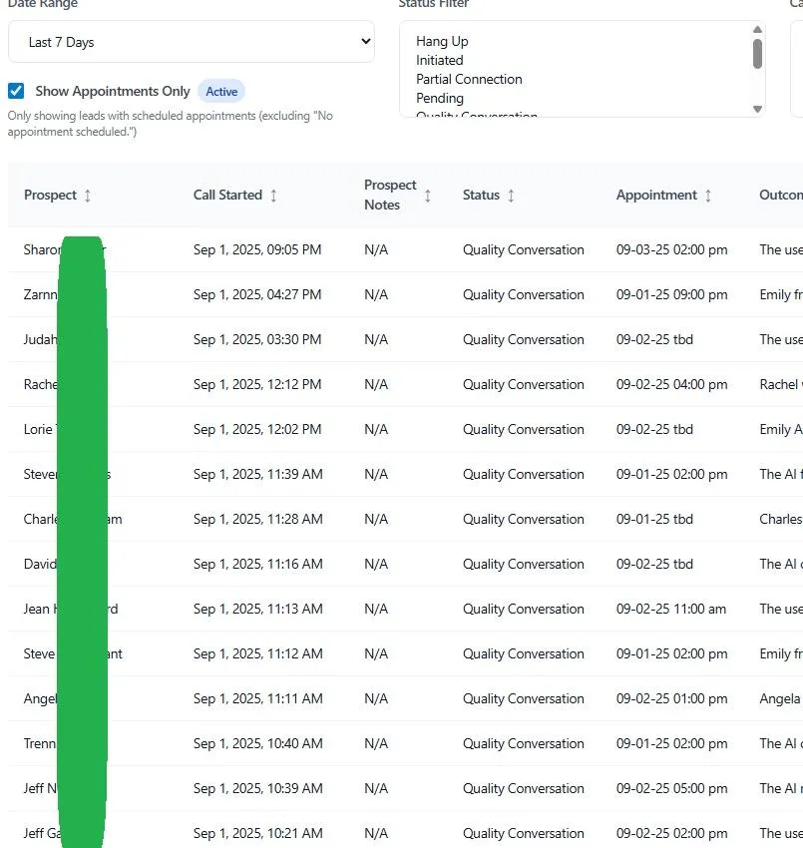
Task: Click status filter scroll down arrow
Action: (x=757, y=109)
